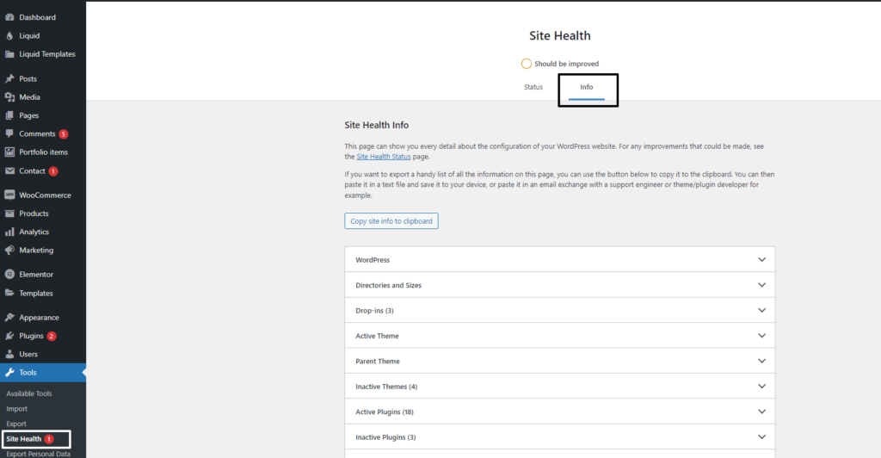The width and height of the screenshot is (881, 458).
Task: Expand the Inactive Themes (4) chevron
Action: (761, 386)
